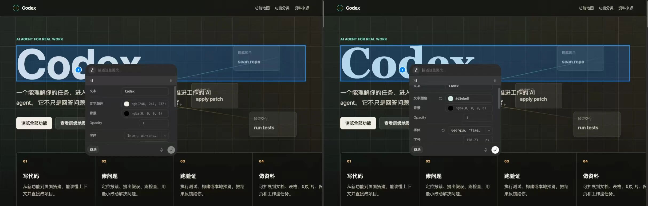
Task: Click the 文本 field containing Codex in left popup
Action: point(145,91)
